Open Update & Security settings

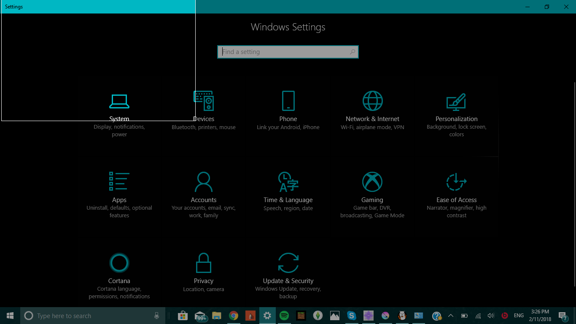pos(288,270)
